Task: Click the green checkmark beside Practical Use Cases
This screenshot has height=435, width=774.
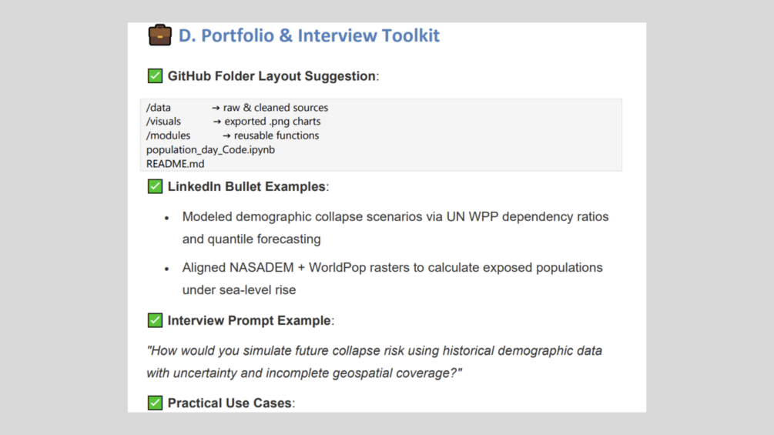Action: [x=155, y=403]
